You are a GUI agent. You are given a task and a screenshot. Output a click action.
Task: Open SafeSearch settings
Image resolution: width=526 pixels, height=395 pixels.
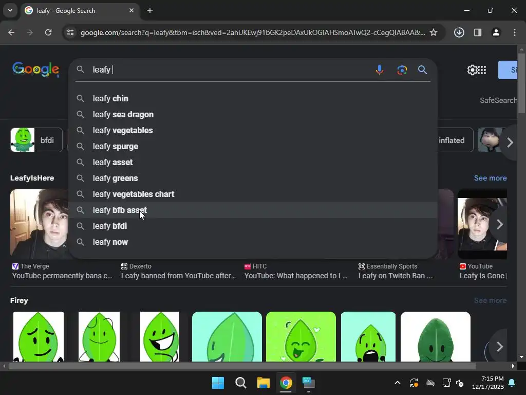point(498,100)
